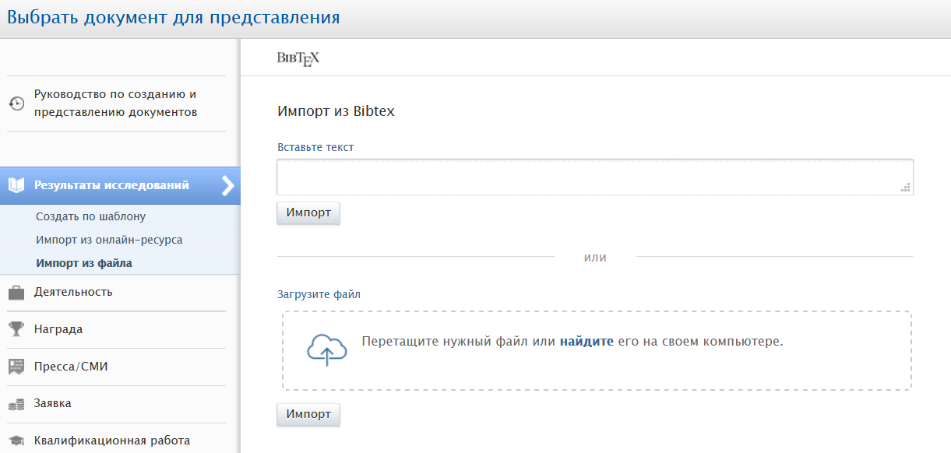Click the newspaper icon for Пресса/СМИ
Image resolution: width=951 pixels, height=453 pixels.
pos(16,367)
